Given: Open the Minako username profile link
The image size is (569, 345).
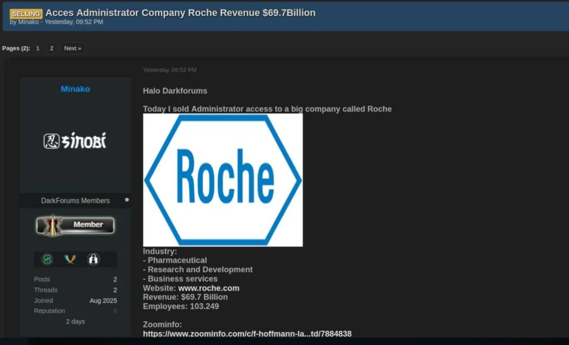Looking at the screenshot, I should (75, 89).
